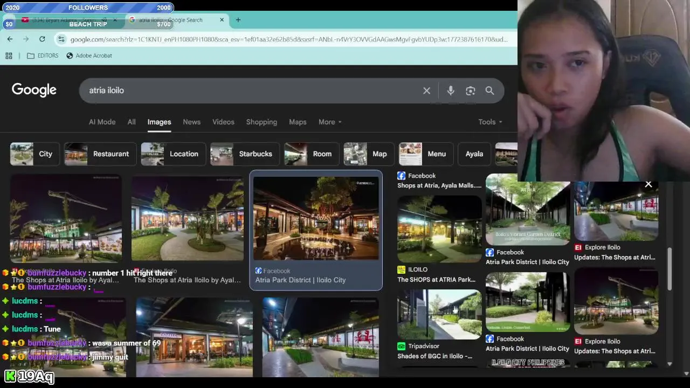The image size is (690, 388).
Task: Switch to the All results tab
Action: tap(132, 122)
